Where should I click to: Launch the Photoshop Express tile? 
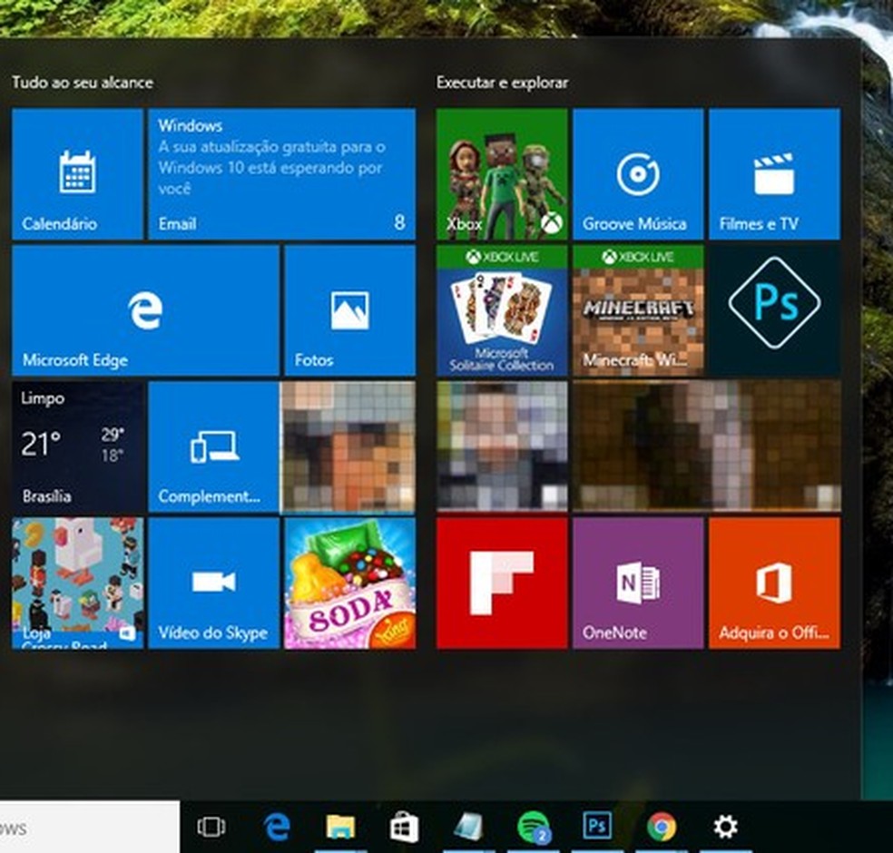[774, 310]
